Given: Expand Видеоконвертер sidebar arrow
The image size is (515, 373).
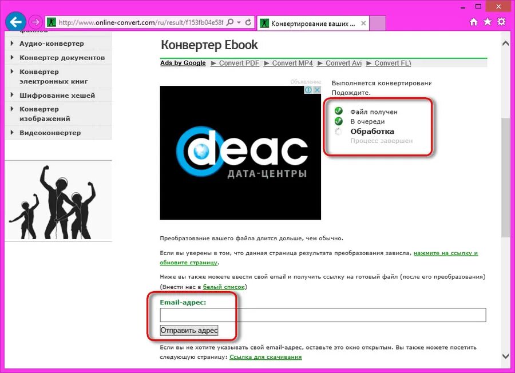Looking at the screenshot, I should 12,133.
